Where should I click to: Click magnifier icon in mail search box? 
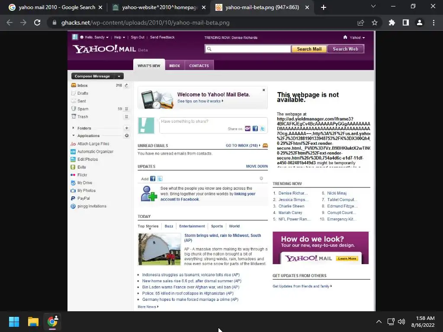point(209,49)
